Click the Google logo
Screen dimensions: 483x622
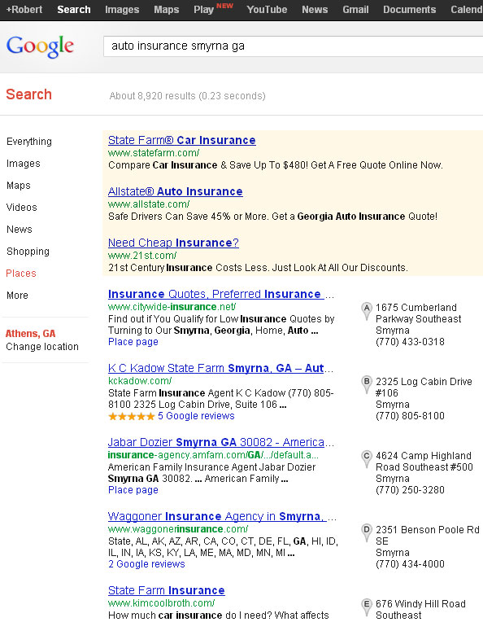point(40,46)
